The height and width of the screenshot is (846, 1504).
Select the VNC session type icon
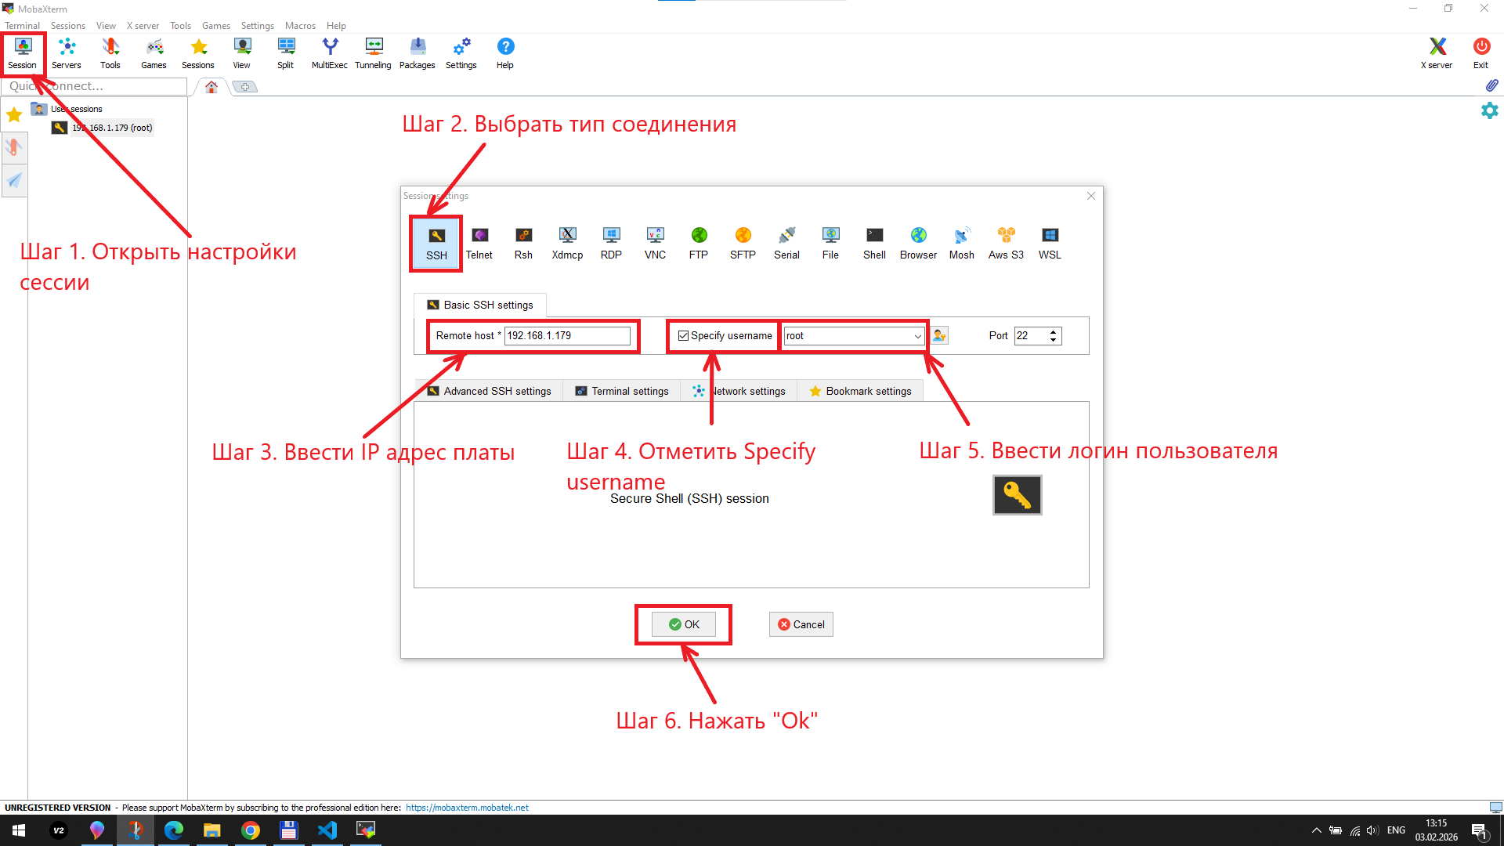tap(655, 243)
